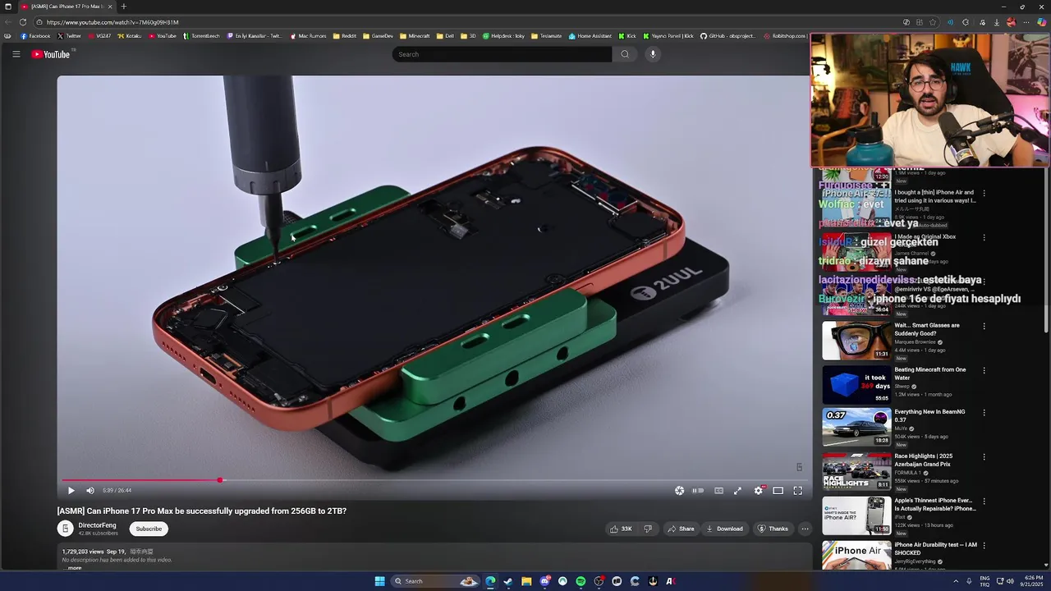Open Discord from the taskbar
The height and width of the screenshot is (591, 1051).
click(544, 581)
